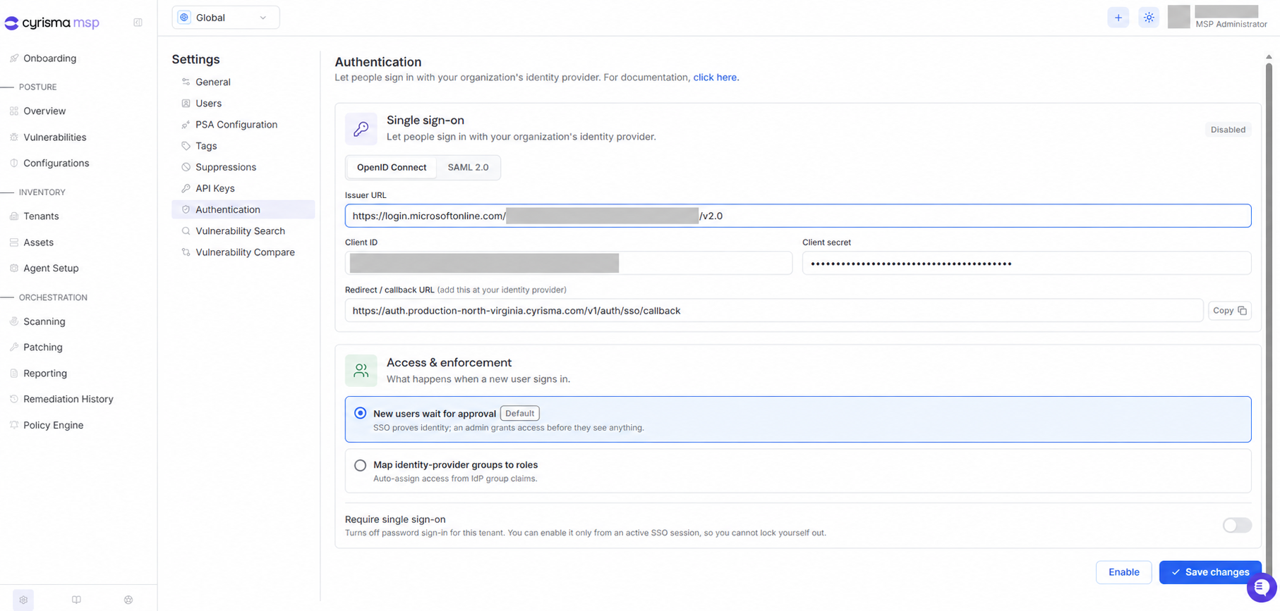The image size is (1280, 611).
Task: Click the plus icon in the top bar
Action: coord(1118,18)
